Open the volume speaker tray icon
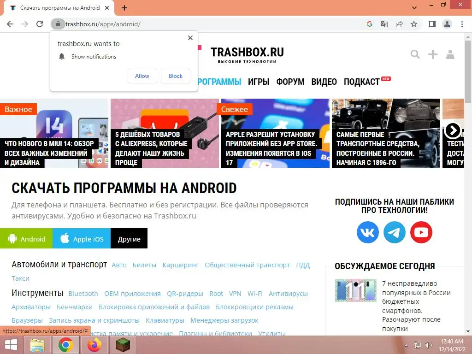472x354 pixels. pos(429,345)
